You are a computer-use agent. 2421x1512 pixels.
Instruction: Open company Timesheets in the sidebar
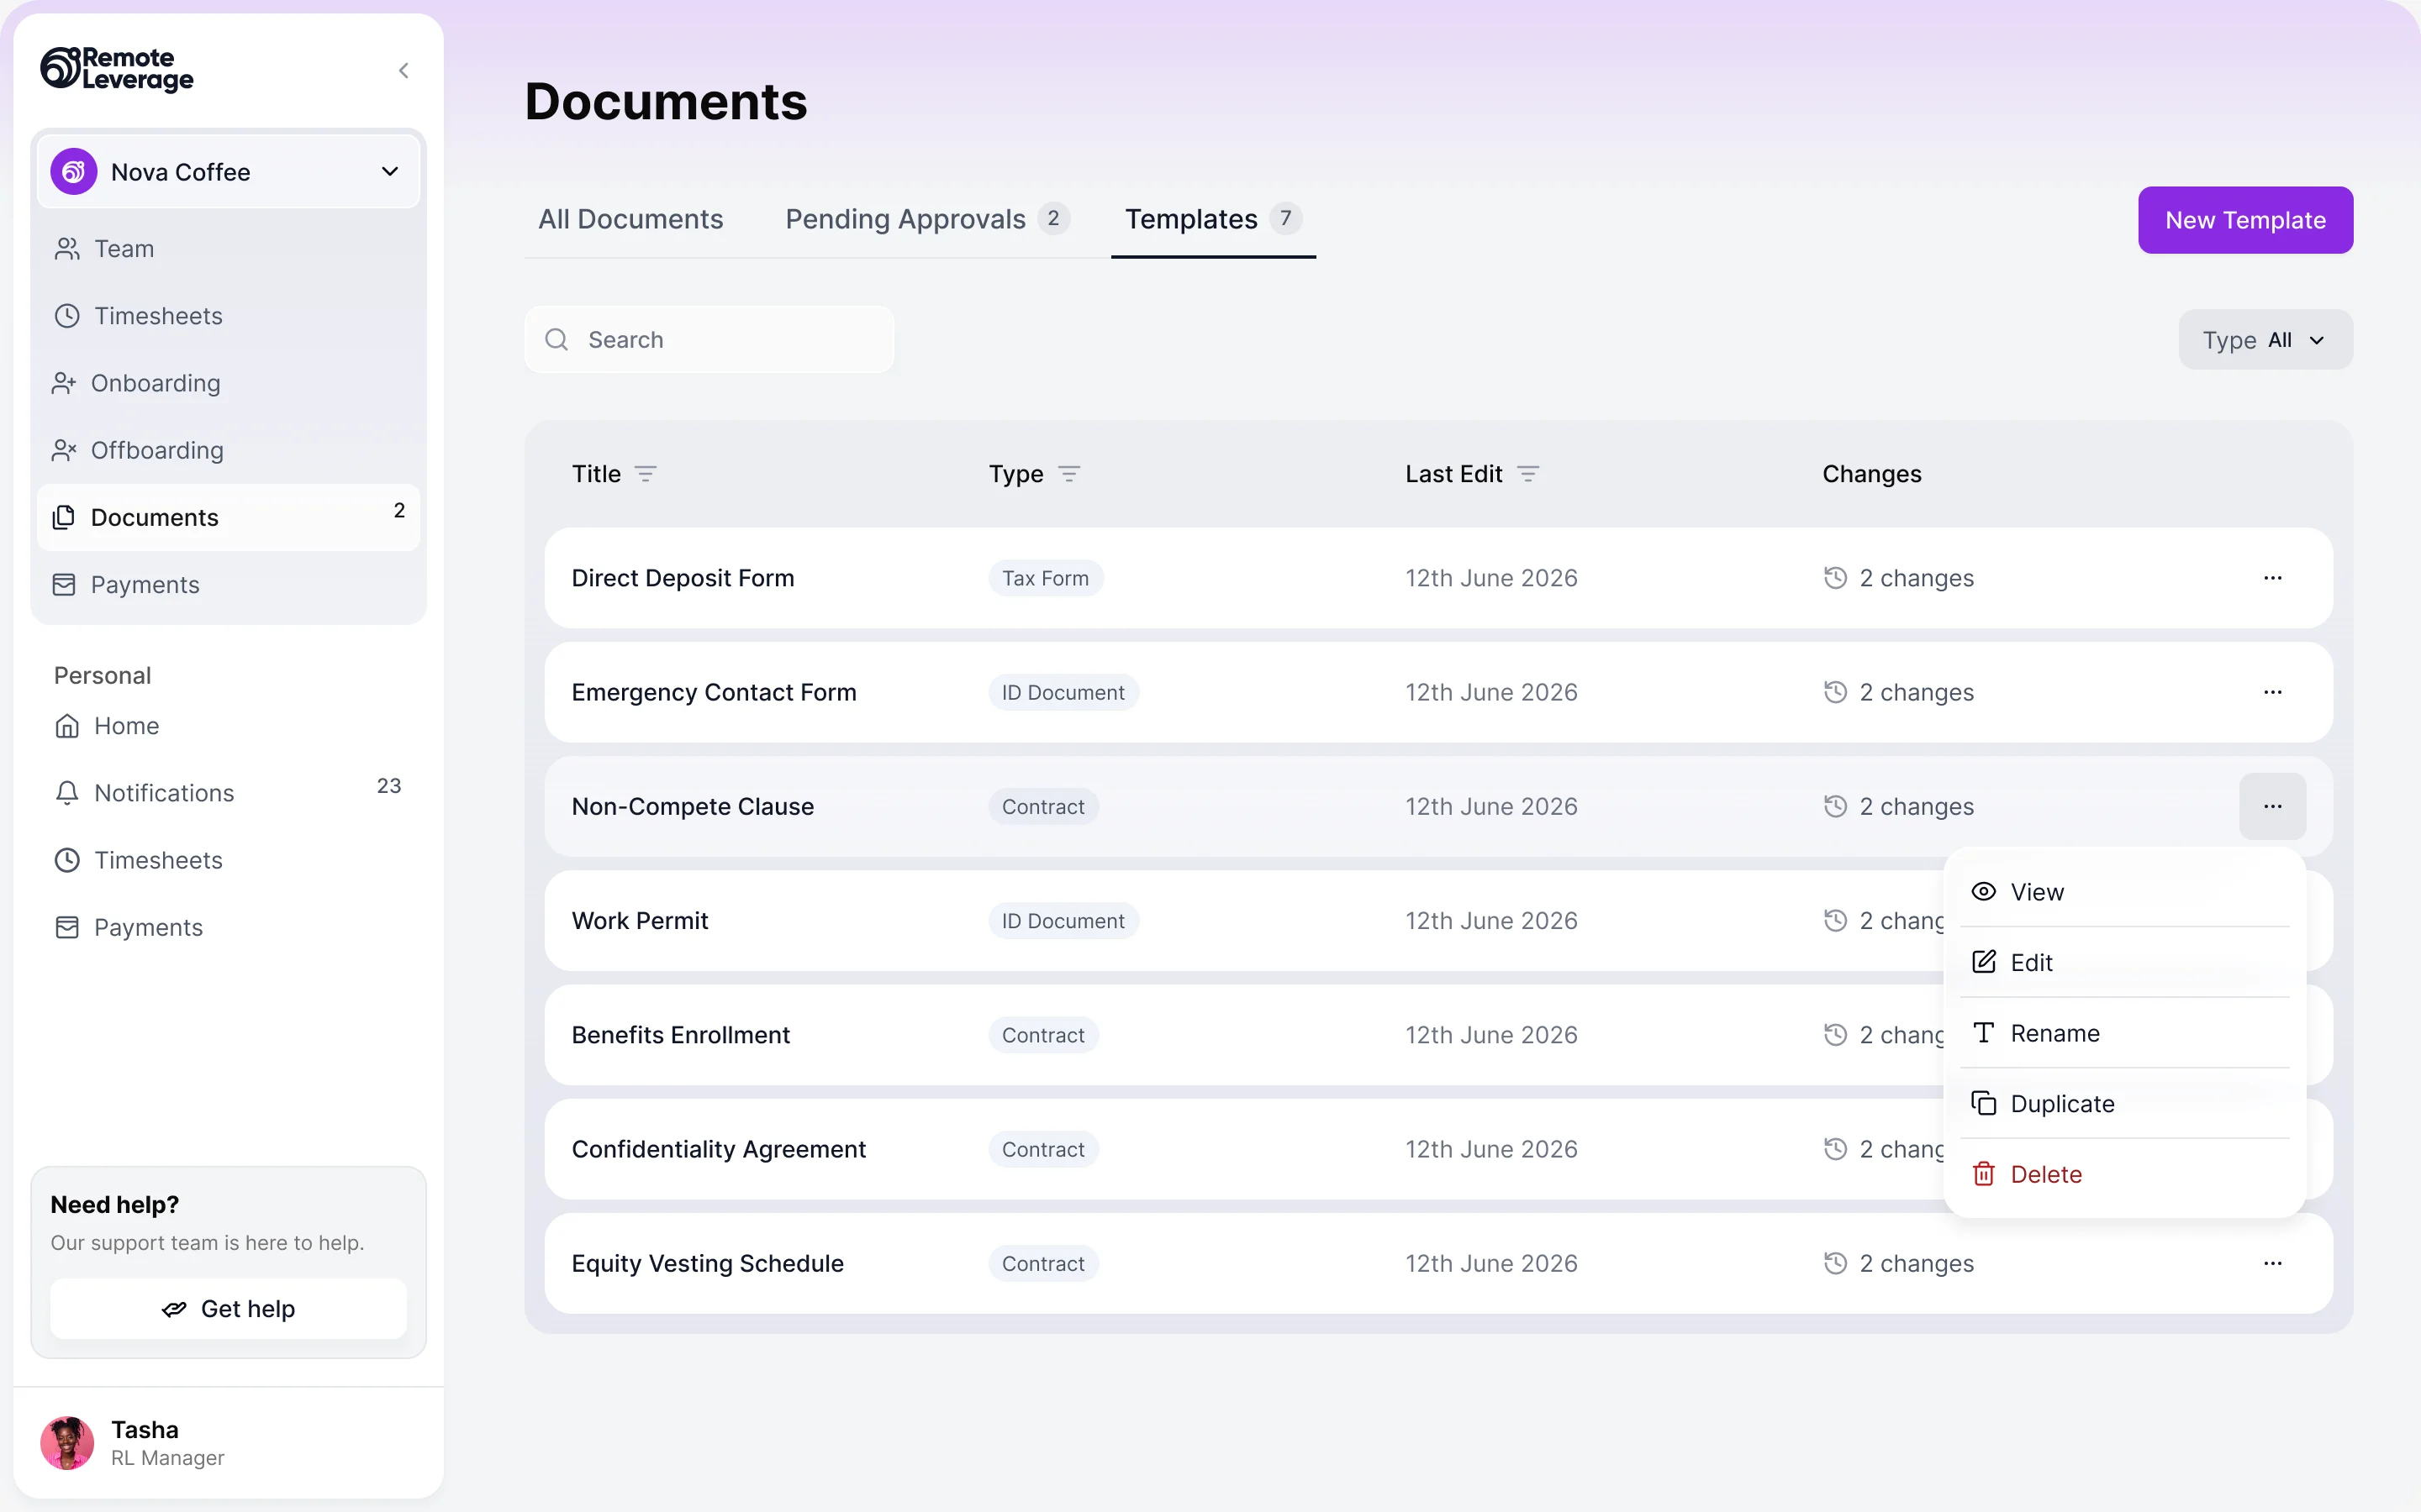pos(228,316)
